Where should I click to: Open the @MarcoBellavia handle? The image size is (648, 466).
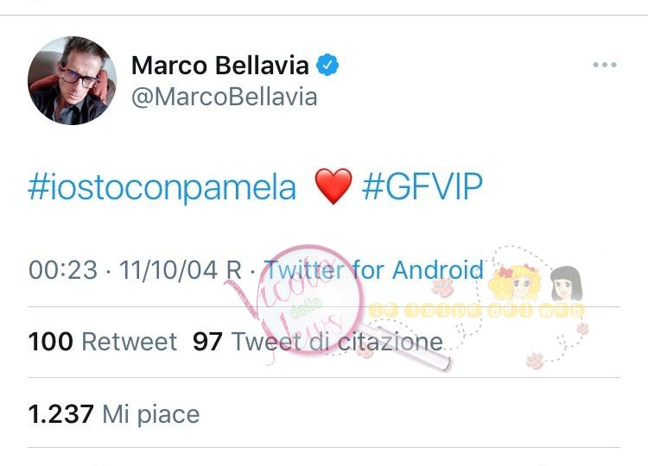(225, 97)
